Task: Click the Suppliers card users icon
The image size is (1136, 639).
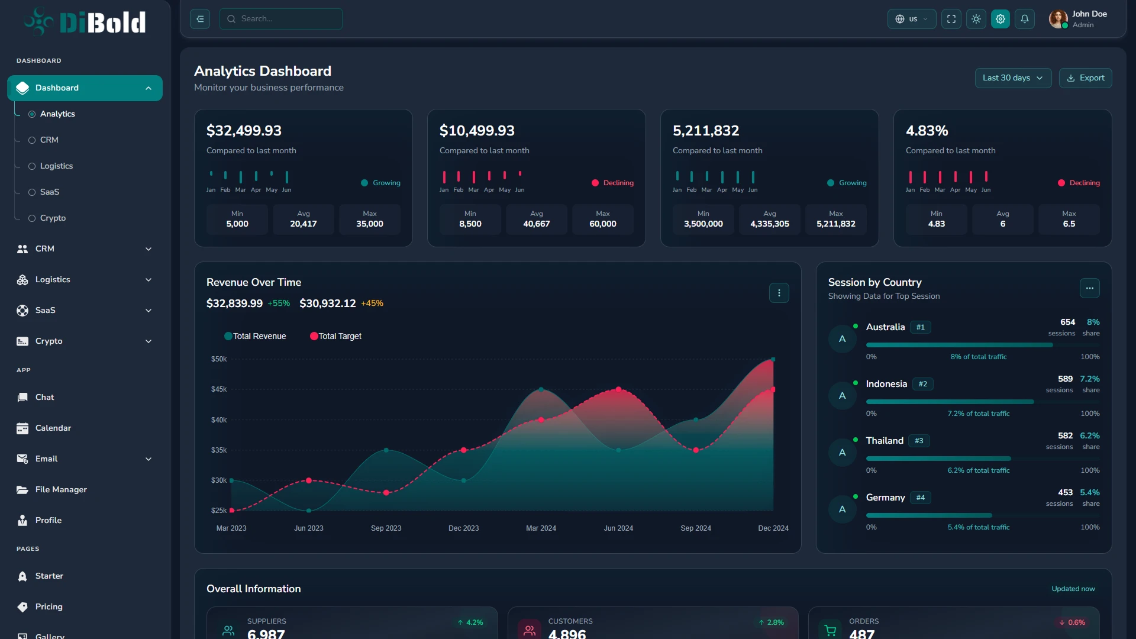Action: [x=228, y=631]
